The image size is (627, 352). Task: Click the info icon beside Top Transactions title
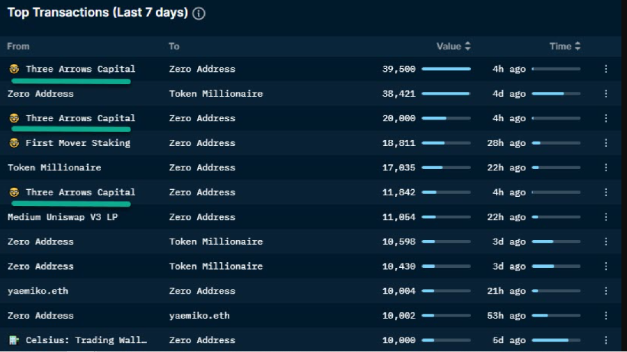pyautogui.click(x=199, y=13)
